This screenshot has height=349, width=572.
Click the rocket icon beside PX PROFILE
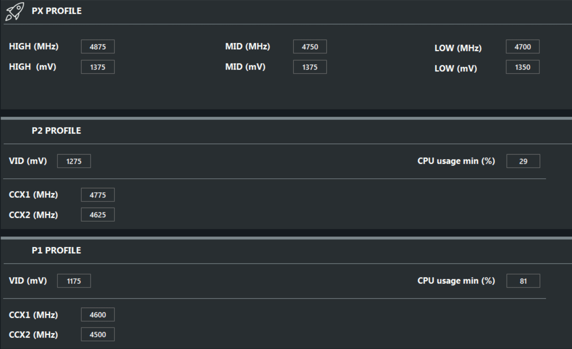15,11
